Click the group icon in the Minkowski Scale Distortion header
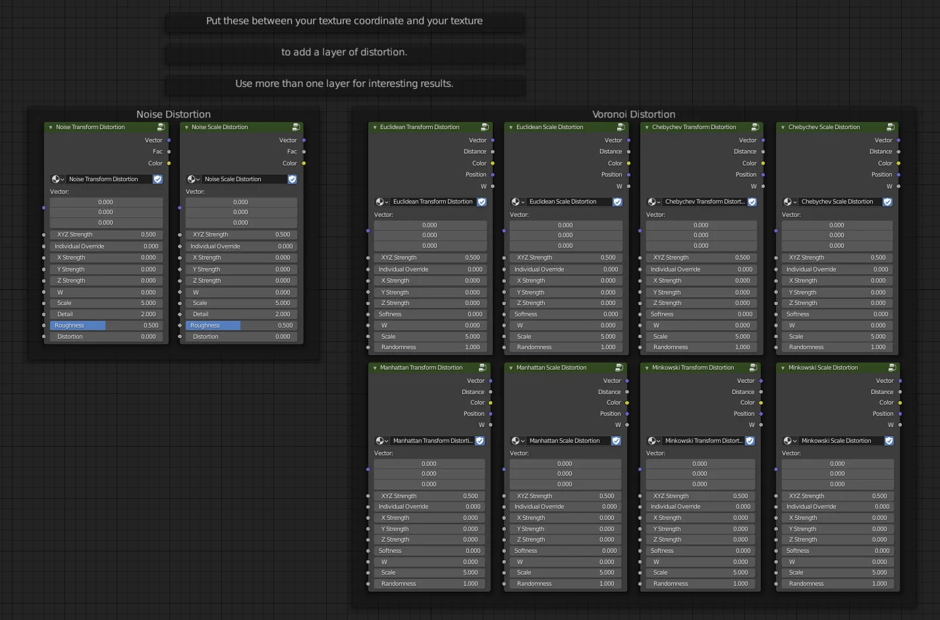This screenshot has height=620, width=940. [892, 367]
